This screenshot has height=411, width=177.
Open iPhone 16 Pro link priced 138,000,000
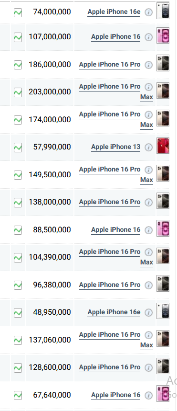(x=110, y=202)
